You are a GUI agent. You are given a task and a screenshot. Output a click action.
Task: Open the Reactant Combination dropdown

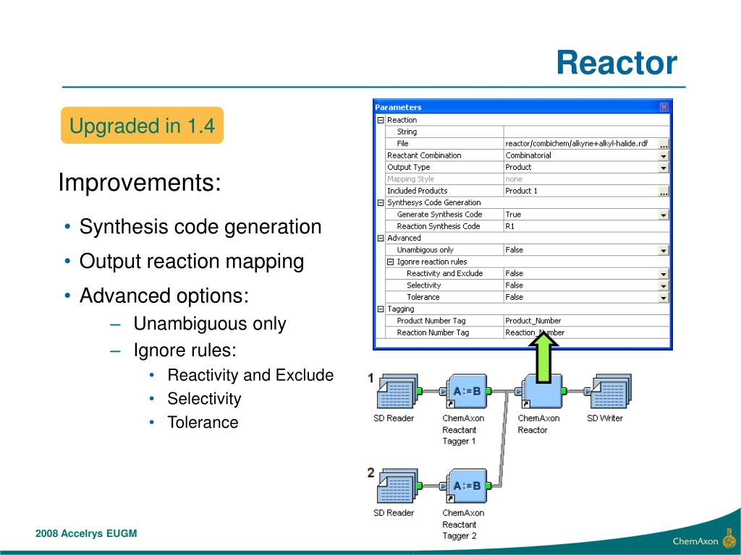(664, 156)
